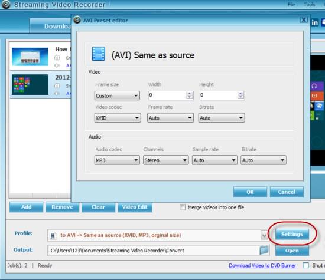This screenshot has width=325, height=280.
Task: Select the 2012 video thumbnail
Action: [30, 84]
